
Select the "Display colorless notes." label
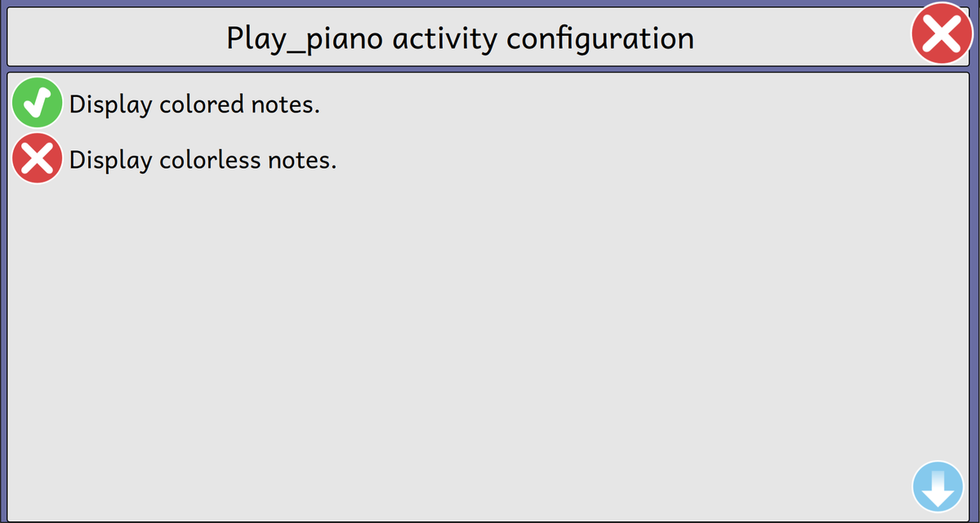(203, 160)
